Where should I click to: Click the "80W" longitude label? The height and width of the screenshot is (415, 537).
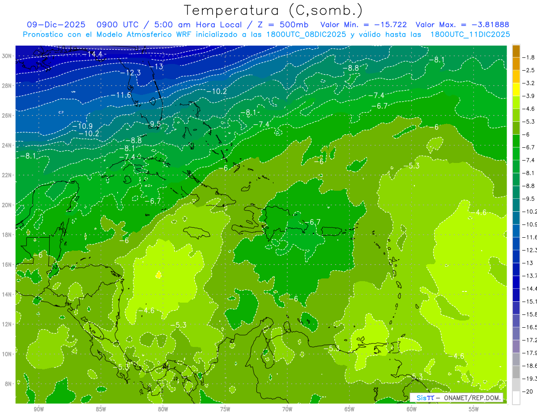tap(163, 409)
